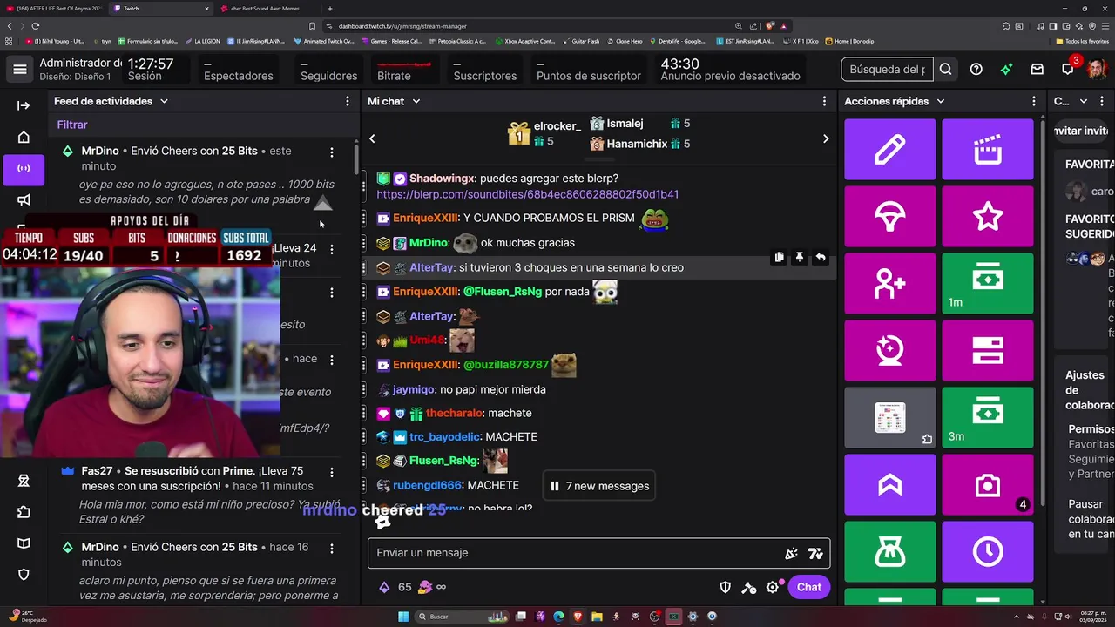The image size is (1115, 627).
Task: Open the extensions puzzle sidebar icon
Action: tap(24, 512)
